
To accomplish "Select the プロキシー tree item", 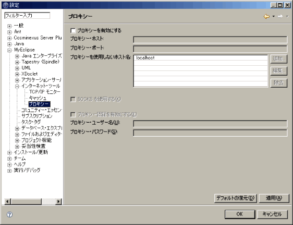I will coord(39,104).
